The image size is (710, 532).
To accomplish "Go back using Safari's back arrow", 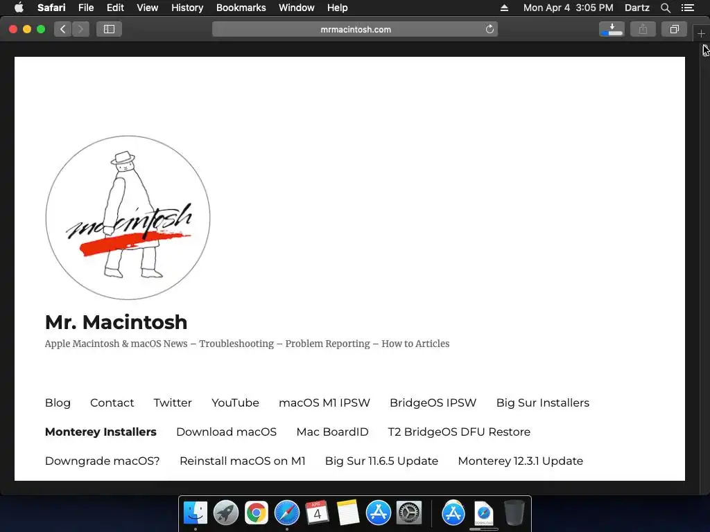I will click(63, 29).
